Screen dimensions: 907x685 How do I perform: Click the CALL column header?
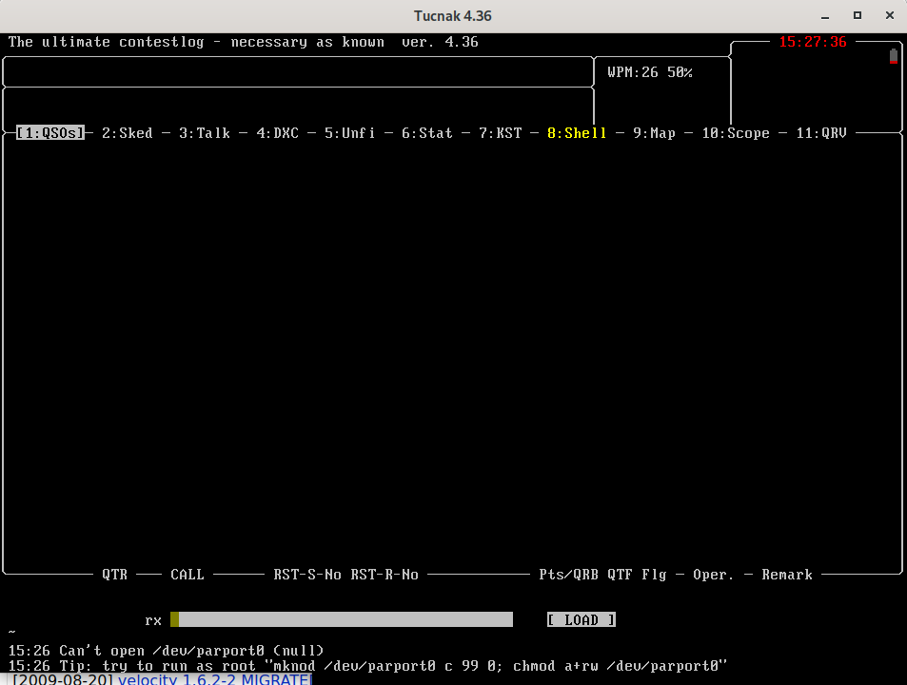(x=187, y=575)
